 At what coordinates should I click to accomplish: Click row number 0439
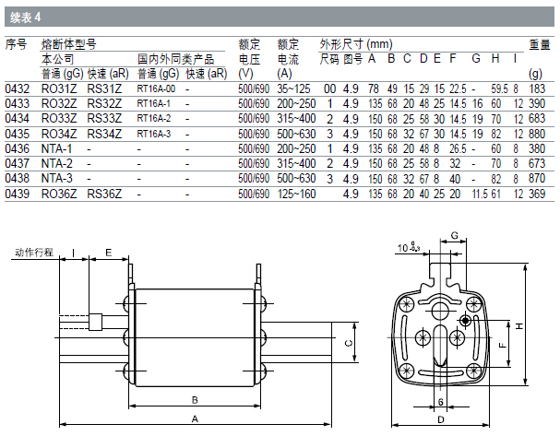[x=18, y=194]
